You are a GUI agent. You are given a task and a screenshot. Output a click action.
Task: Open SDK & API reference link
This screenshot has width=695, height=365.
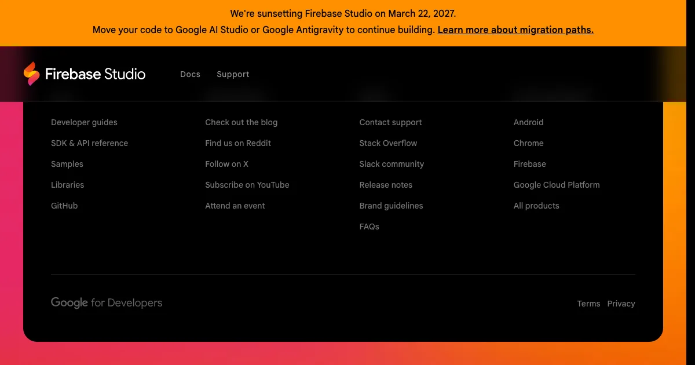[x=89, y=143]
